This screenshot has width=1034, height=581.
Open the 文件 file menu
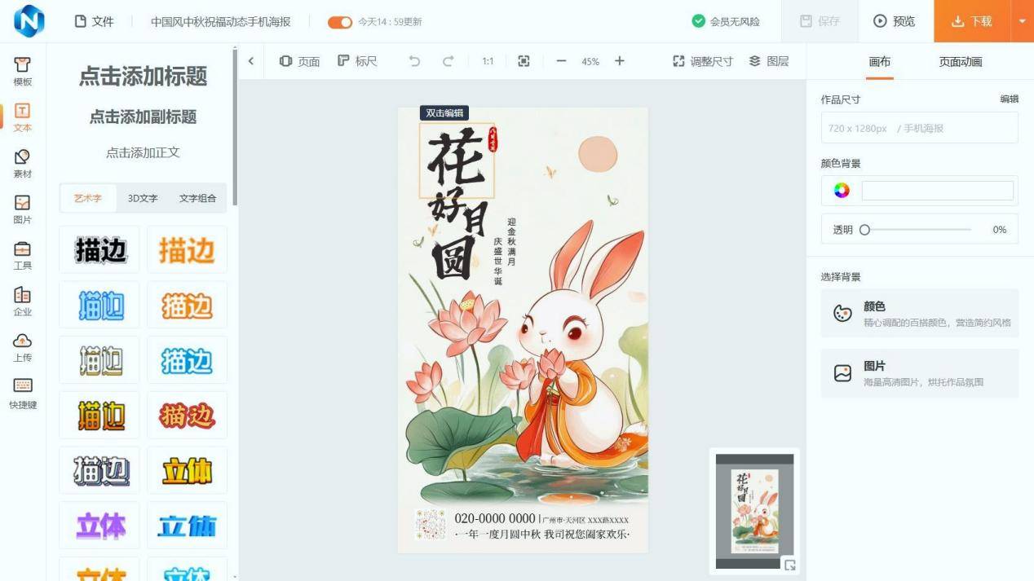coord(94,21)
